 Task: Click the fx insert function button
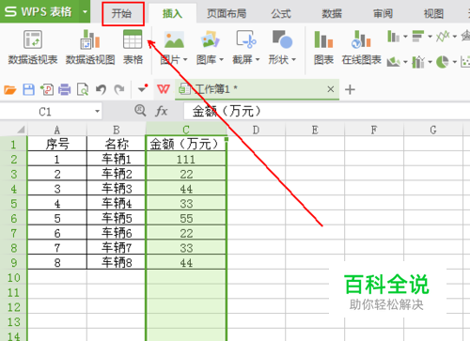click(x=162, y=111)
